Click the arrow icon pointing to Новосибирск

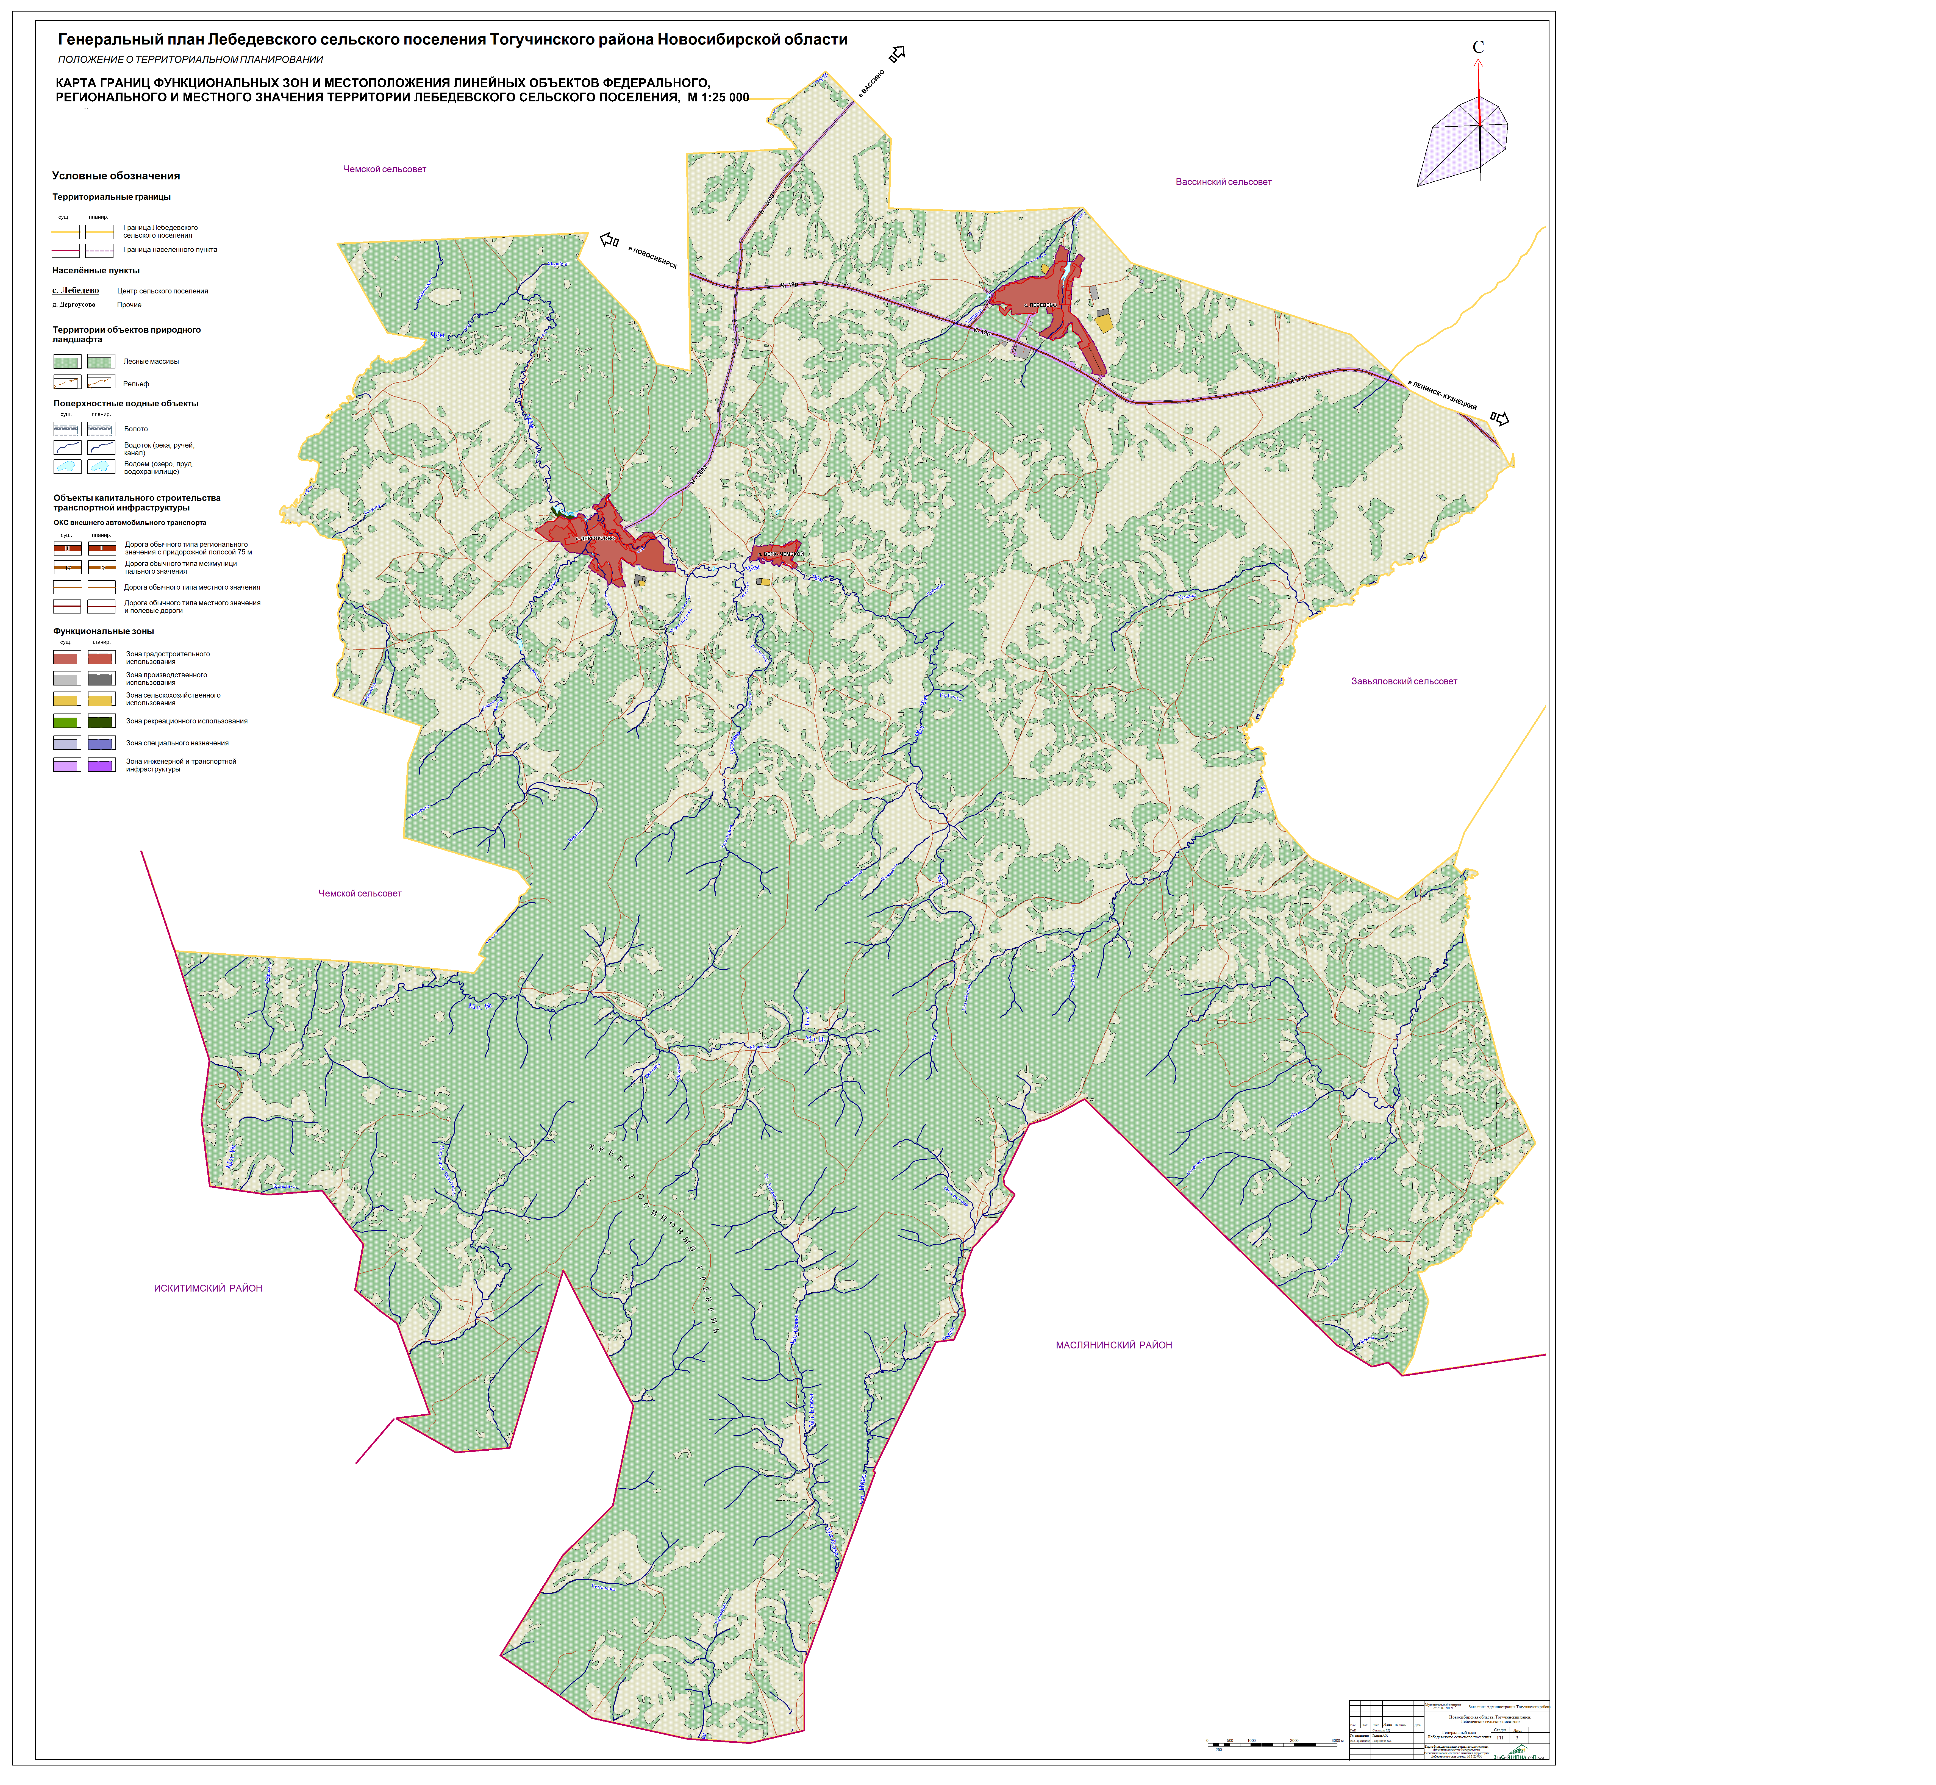tap(609, 240)
